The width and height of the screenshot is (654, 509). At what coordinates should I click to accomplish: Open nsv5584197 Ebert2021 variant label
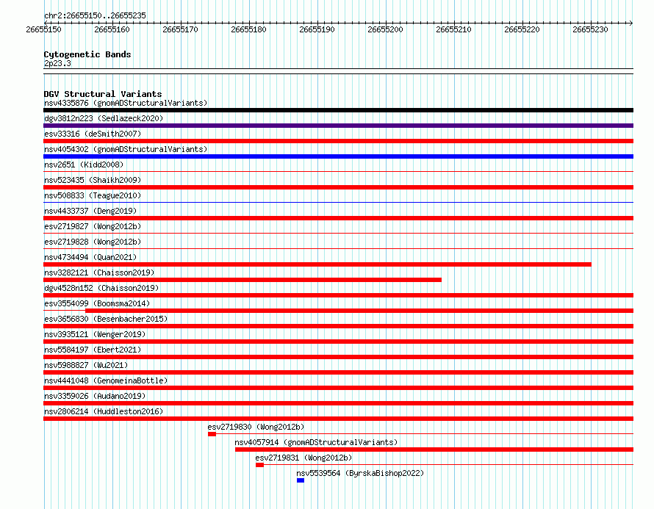pos(93,350)
